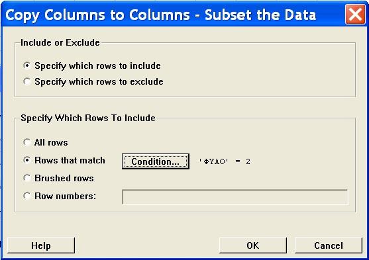Click the 'Brushed rows' label text

(64, 178)
